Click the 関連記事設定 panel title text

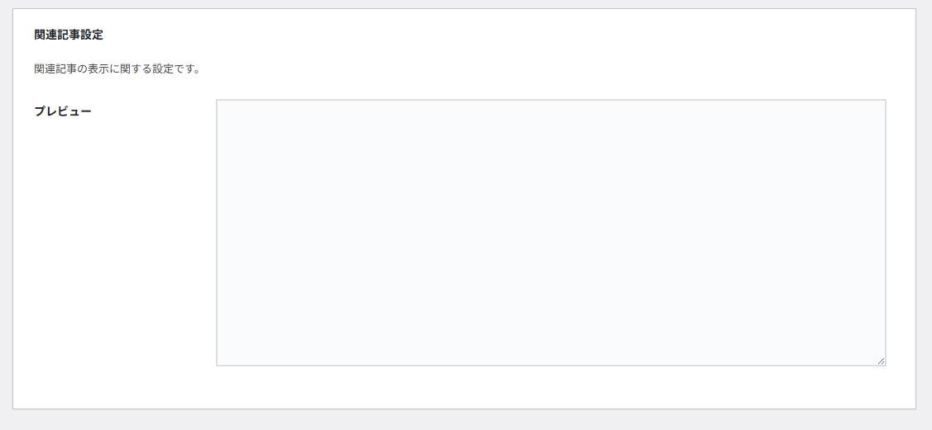click(69, 35)
